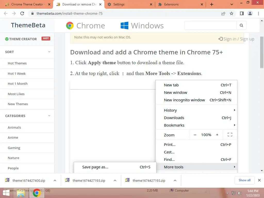Screen dimensions: 264x198
Task: Click the Sign in / Sign up link
Action: 236,39
